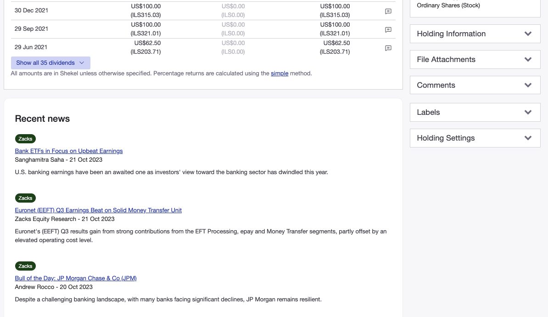Click the Zacks badge above the JP Morgan article
This screenshot has width=548, height=317.
(25, 266)
